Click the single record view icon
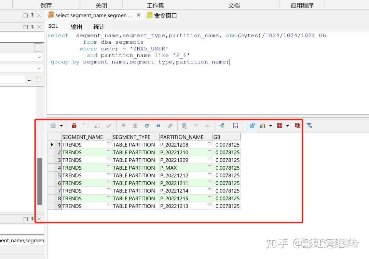The image size is (369, 259). [185, 126]
